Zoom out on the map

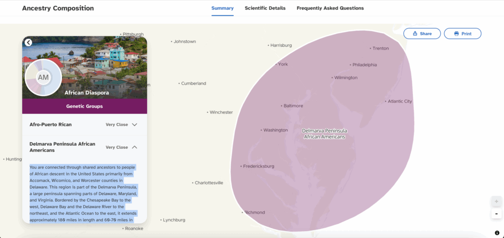[x=496, y=214]
